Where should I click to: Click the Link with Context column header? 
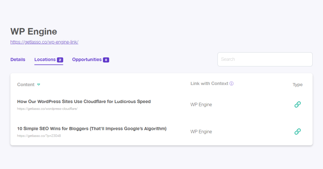coord(209,83)
